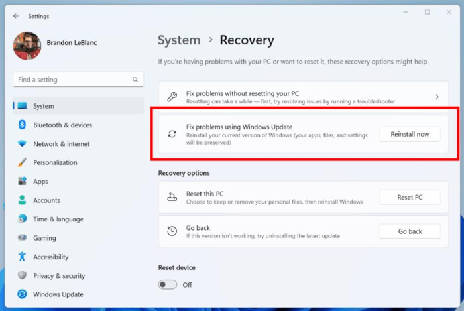This screenshot has width=464, height=311.
Task: Click the Reset PC button
Action: (410, 197)
